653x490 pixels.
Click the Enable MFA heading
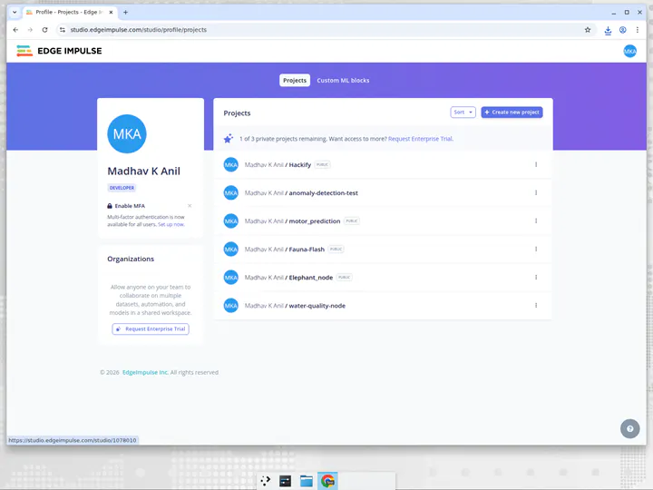[x=130, y=206]
